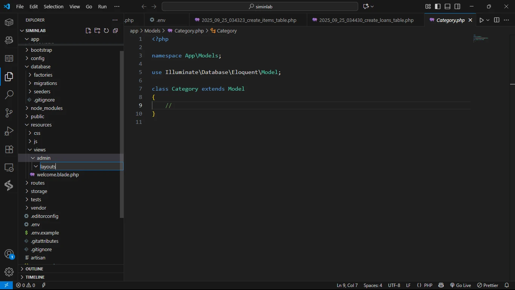This screenshot has height=290, width=515.
Task: Refresh the explorer file tree
Action: point(106,31)
